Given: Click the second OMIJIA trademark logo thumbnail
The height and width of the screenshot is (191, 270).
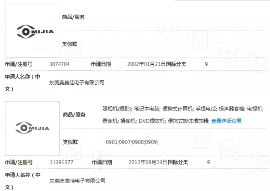Looking at the screenshot, I should (32, 129).
